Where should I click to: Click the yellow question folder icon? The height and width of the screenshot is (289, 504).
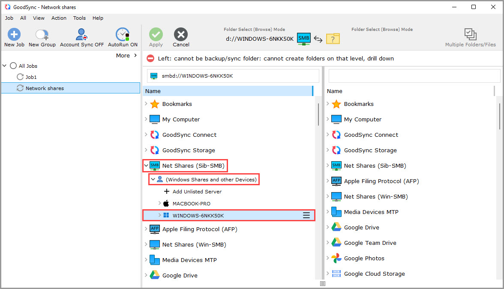coord(333,39)
